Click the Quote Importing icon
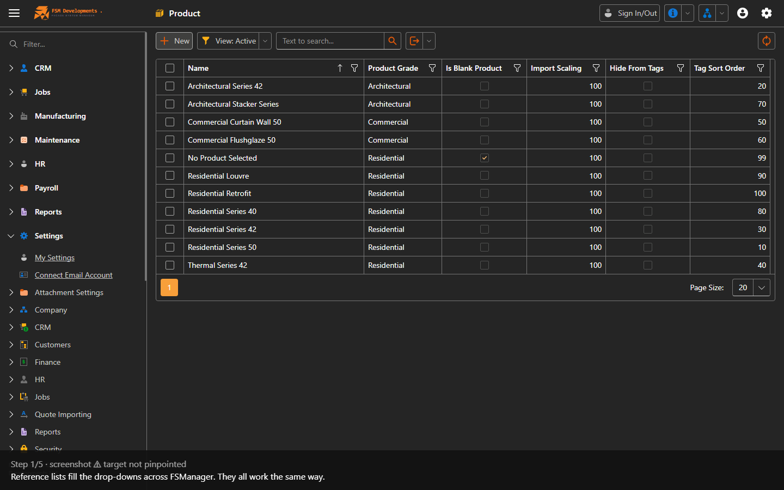This screenshot has height=490, width=784. coord(24,414)
